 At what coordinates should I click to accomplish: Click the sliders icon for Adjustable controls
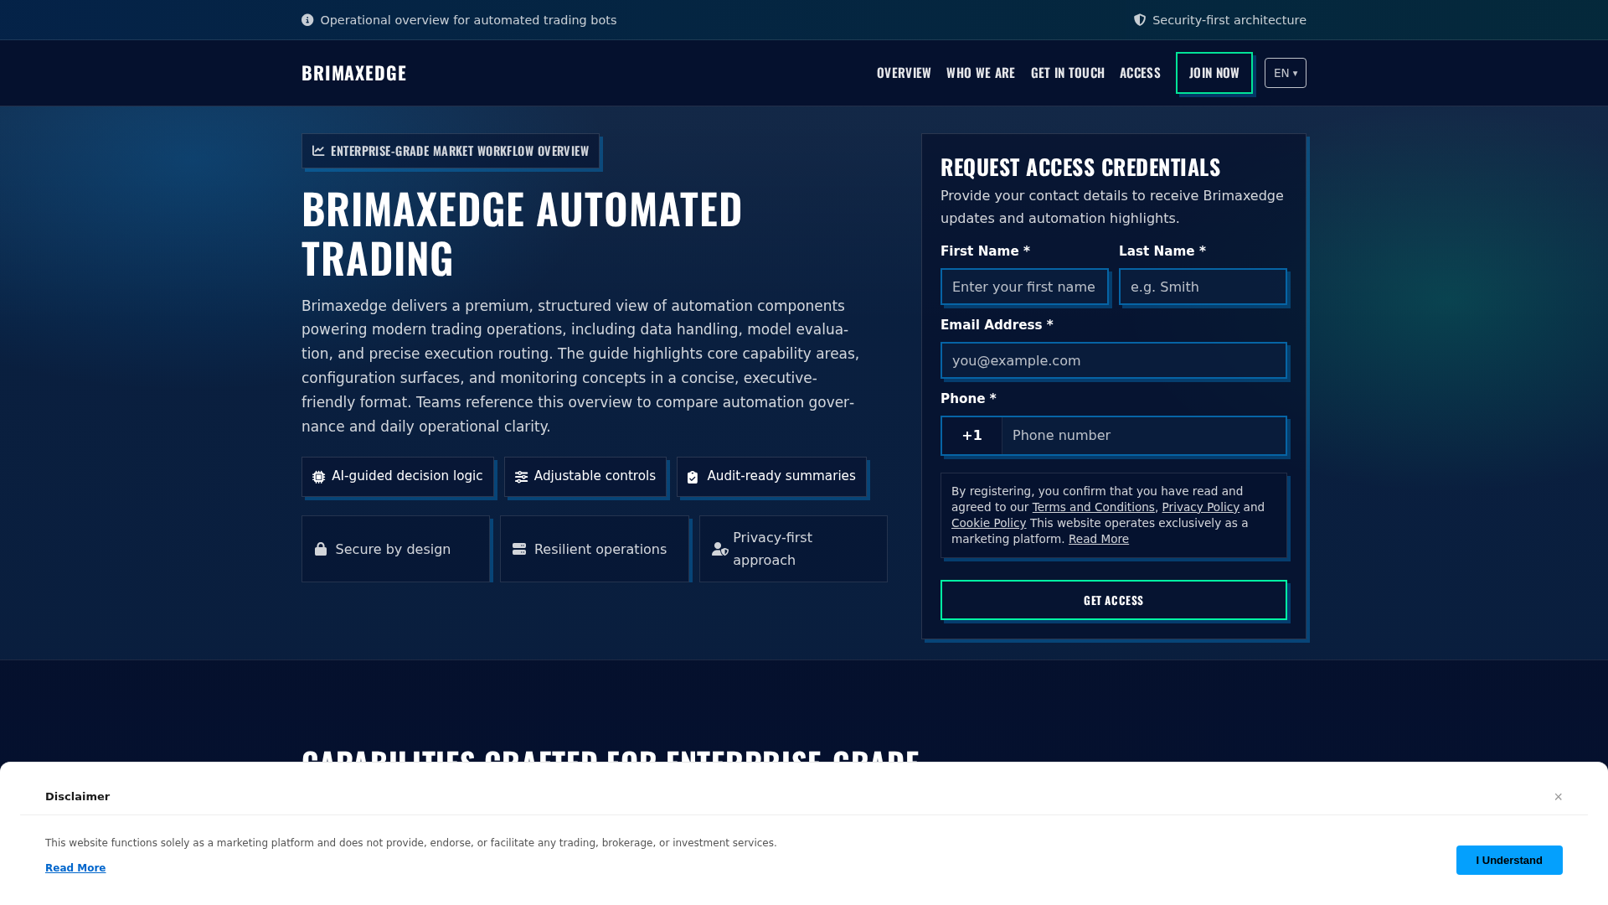point(521,477)
